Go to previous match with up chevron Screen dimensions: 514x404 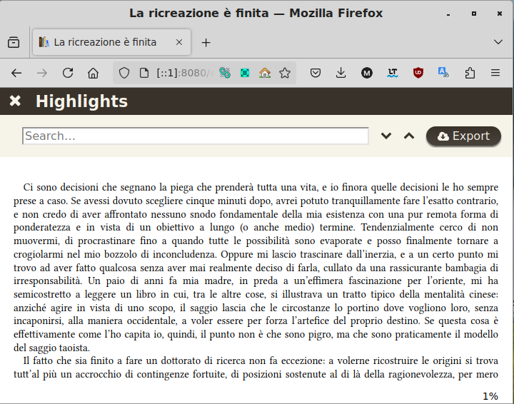[409, 136]
